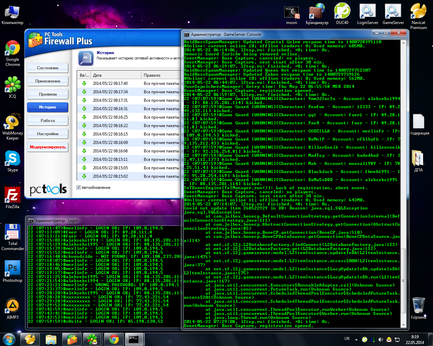433x346 pixels.
Task: Open the ICQ desktop shortcut
Action: [x=13, y=87]
